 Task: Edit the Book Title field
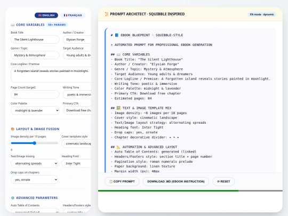pyautogui.click(x=35, y=39)
